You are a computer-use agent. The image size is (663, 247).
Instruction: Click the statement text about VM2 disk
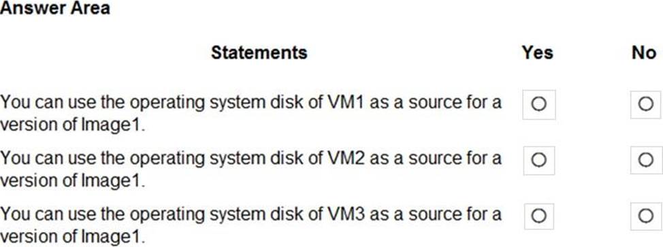pos(250,169)
